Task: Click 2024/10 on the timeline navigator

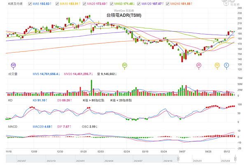Action: pyautogui.click(x=168, y=161)
